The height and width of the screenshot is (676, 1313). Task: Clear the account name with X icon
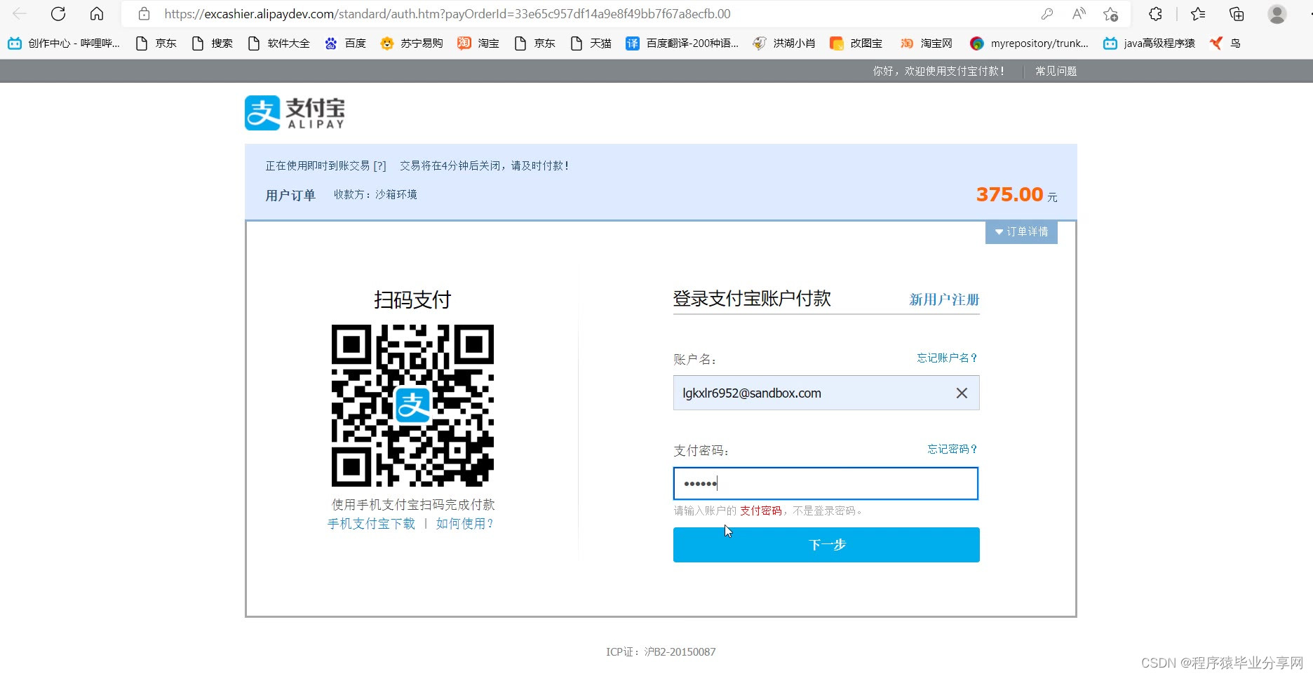point(962,393)
